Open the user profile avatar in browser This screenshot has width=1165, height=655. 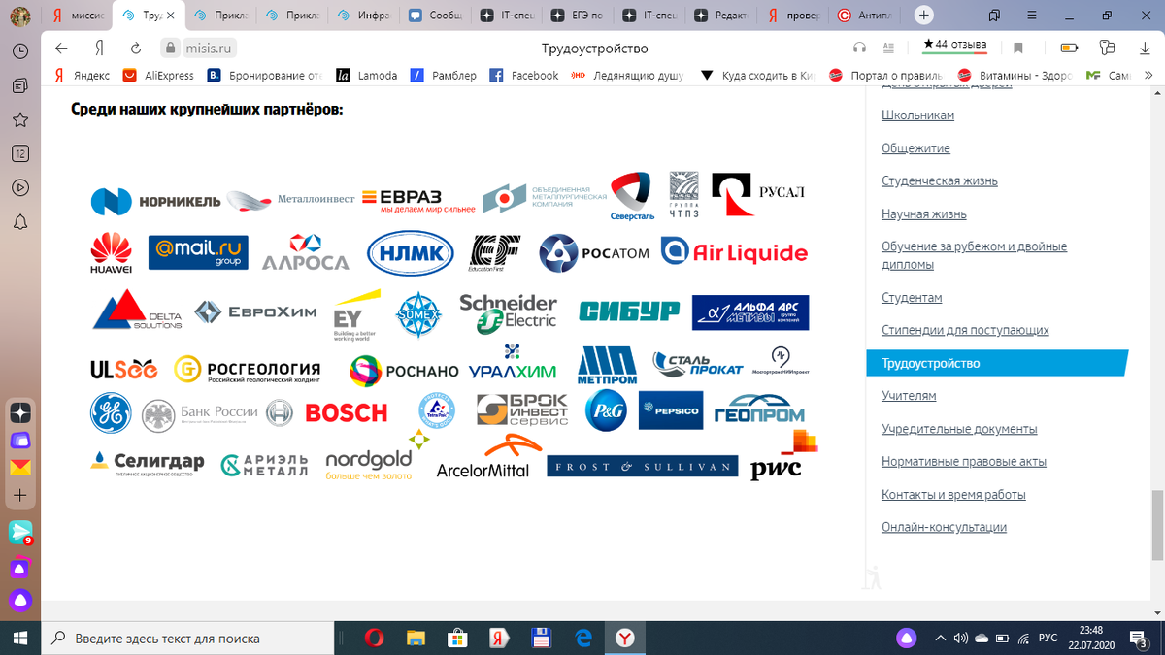(20, 16)
